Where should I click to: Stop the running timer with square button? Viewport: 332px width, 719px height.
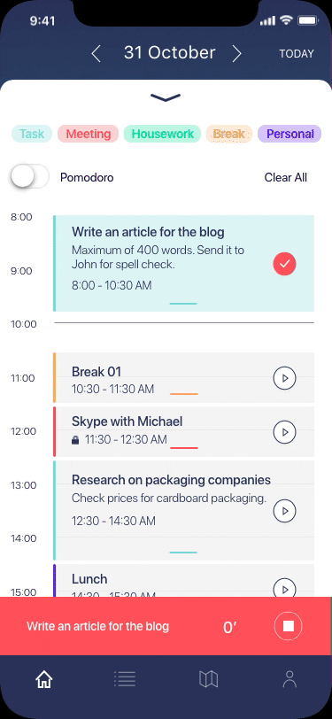click(x=288, y=626)
